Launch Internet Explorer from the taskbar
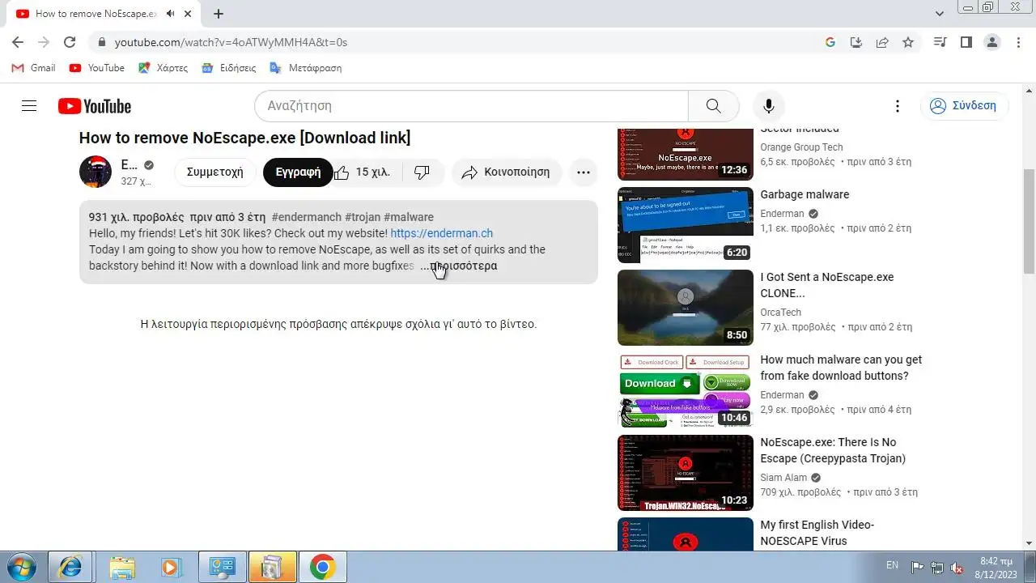This screenshot has height=583, width=1036. click(70, 567)
